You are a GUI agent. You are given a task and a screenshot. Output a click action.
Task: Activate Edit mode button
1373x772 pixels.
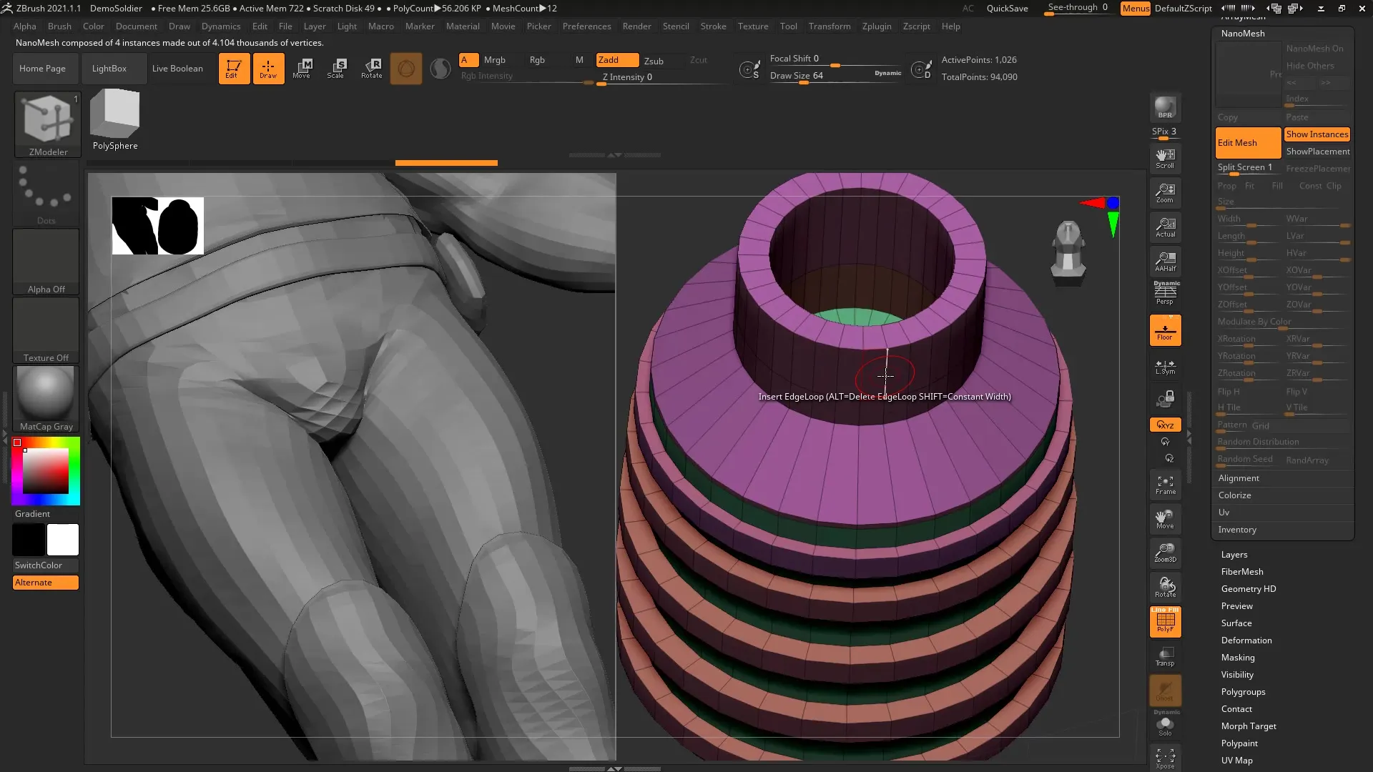point(234,69)
